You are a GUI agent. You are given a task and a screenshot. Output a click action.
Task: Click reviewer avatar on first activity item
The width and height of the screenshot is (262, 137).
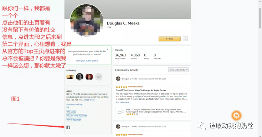coord(118,79)
